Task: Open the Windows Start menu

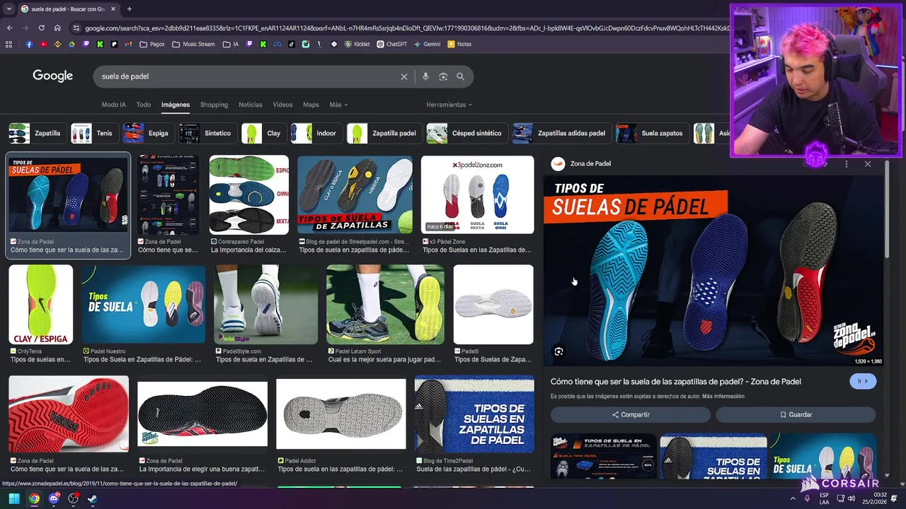Action: pos(14,498)
